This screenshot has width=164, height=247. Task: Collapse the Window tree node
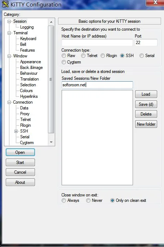(x=9, y=56)
